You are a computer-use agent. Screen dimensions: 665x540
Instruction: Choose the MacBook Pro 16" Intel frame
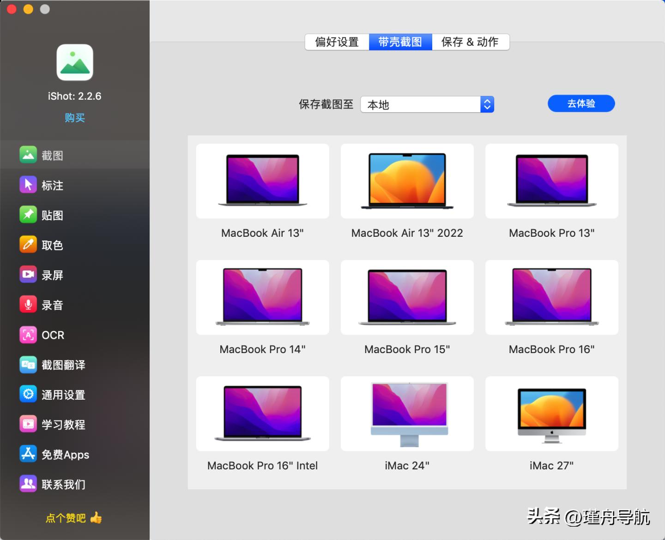tap(262, 414)
